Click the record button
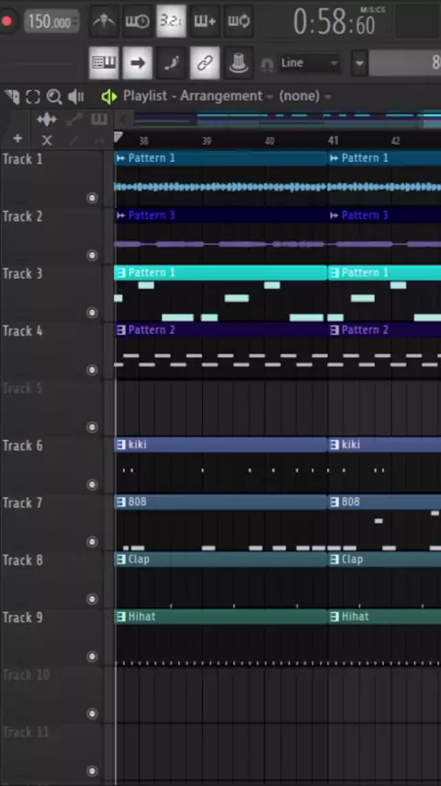441x786 pixels. pyautogui.click(x=7, y=21)
